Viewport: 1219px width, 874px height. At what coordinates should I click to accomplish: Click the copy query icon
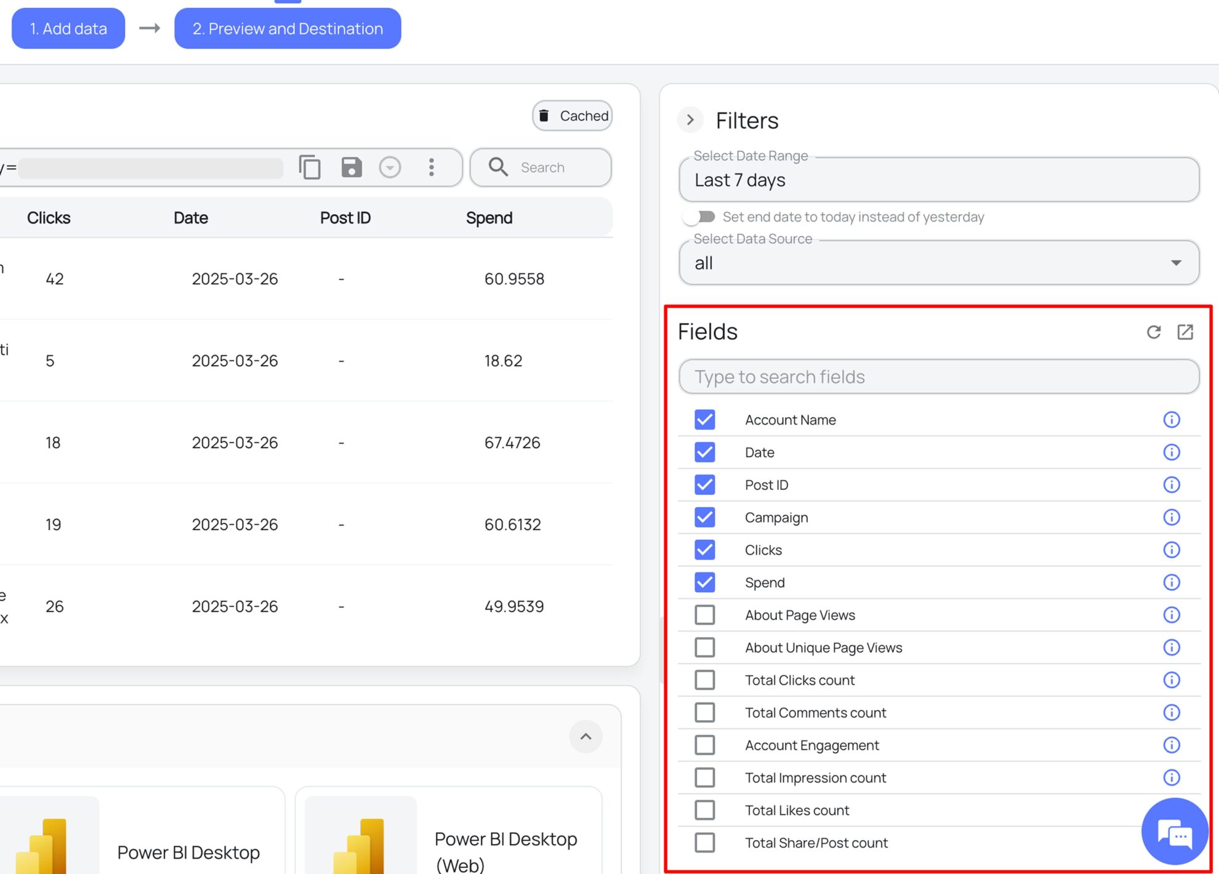pos(310,167)
